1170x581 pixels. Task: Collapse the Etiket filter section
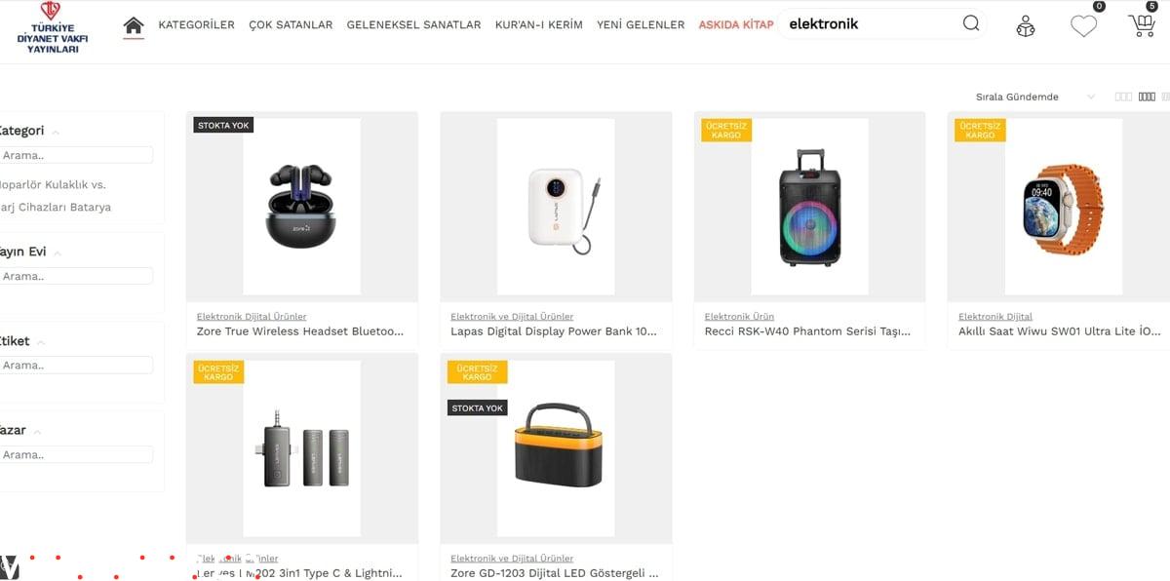(x=41, y=342)
